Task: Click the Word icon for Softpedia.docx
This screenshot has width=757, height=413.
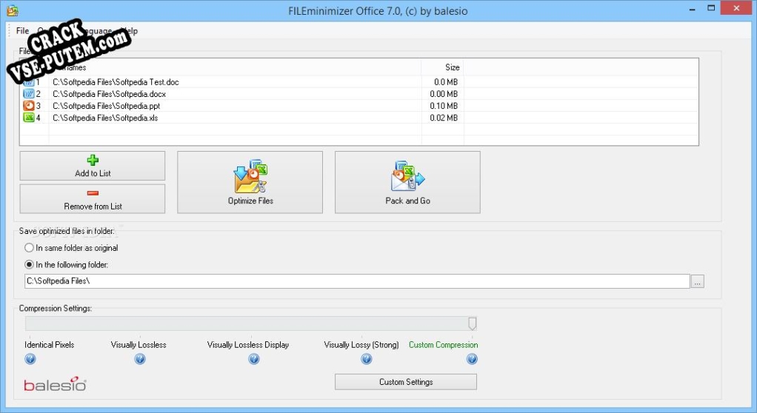Action: 29,93
